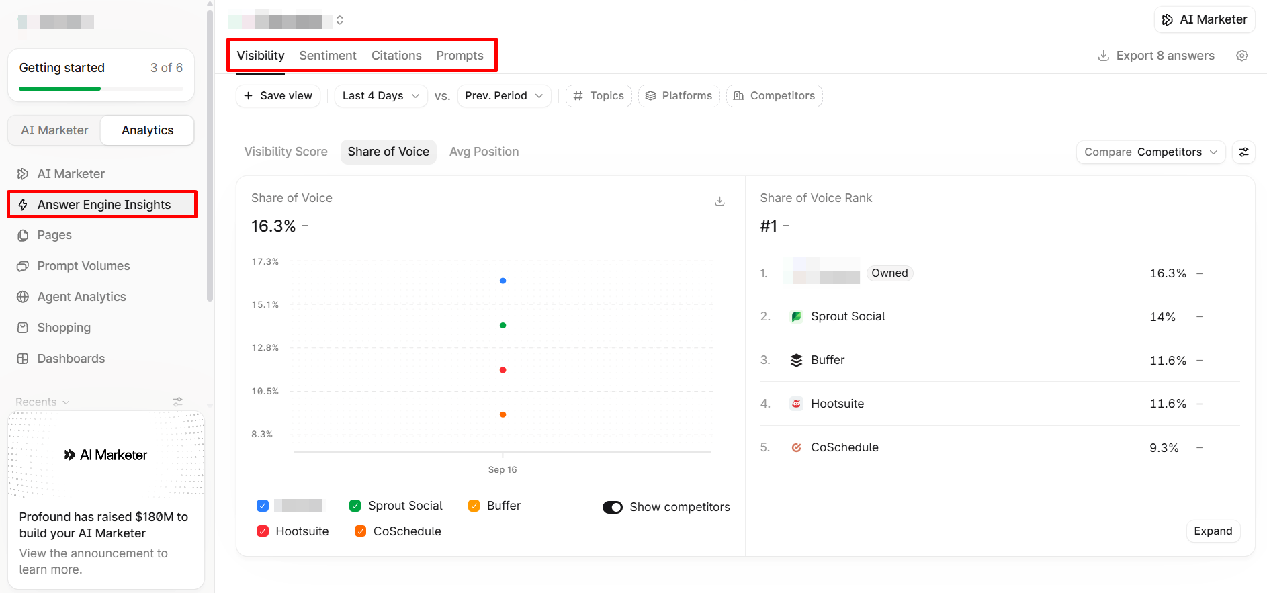Screen dimensions: 1267x593
Task: Open the Last 4 Days date dropdown
Action: click(381, 96)
